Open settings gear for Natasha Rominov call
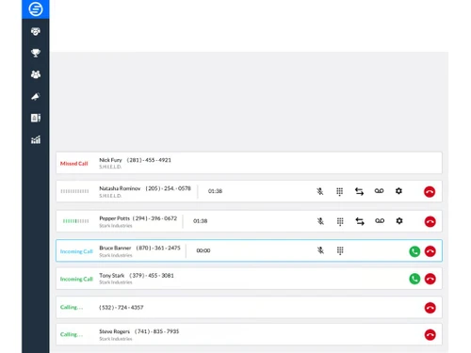Viewport: 471px width, 353px height. pyautogui.click(x=398, y=191)
